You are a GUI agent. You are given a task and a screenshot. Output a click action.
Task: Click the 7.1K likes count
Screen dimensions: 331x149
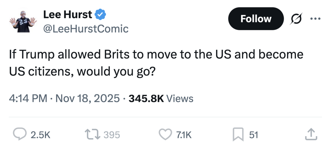(x=184, y=135)
